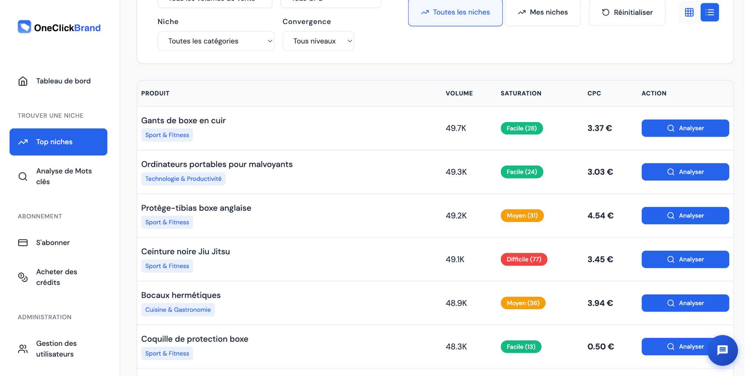745x376 pixels.
Task: Open the Tableau de bord menu entry
Action: pos(58,81)
